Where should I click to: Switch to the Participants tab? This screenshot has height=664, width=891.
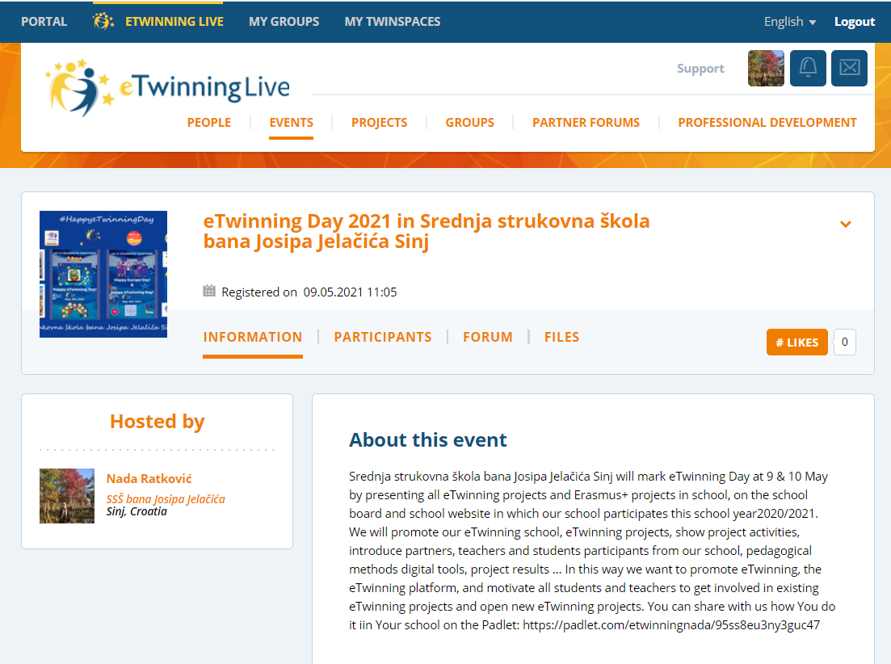(x=383, y=338)
